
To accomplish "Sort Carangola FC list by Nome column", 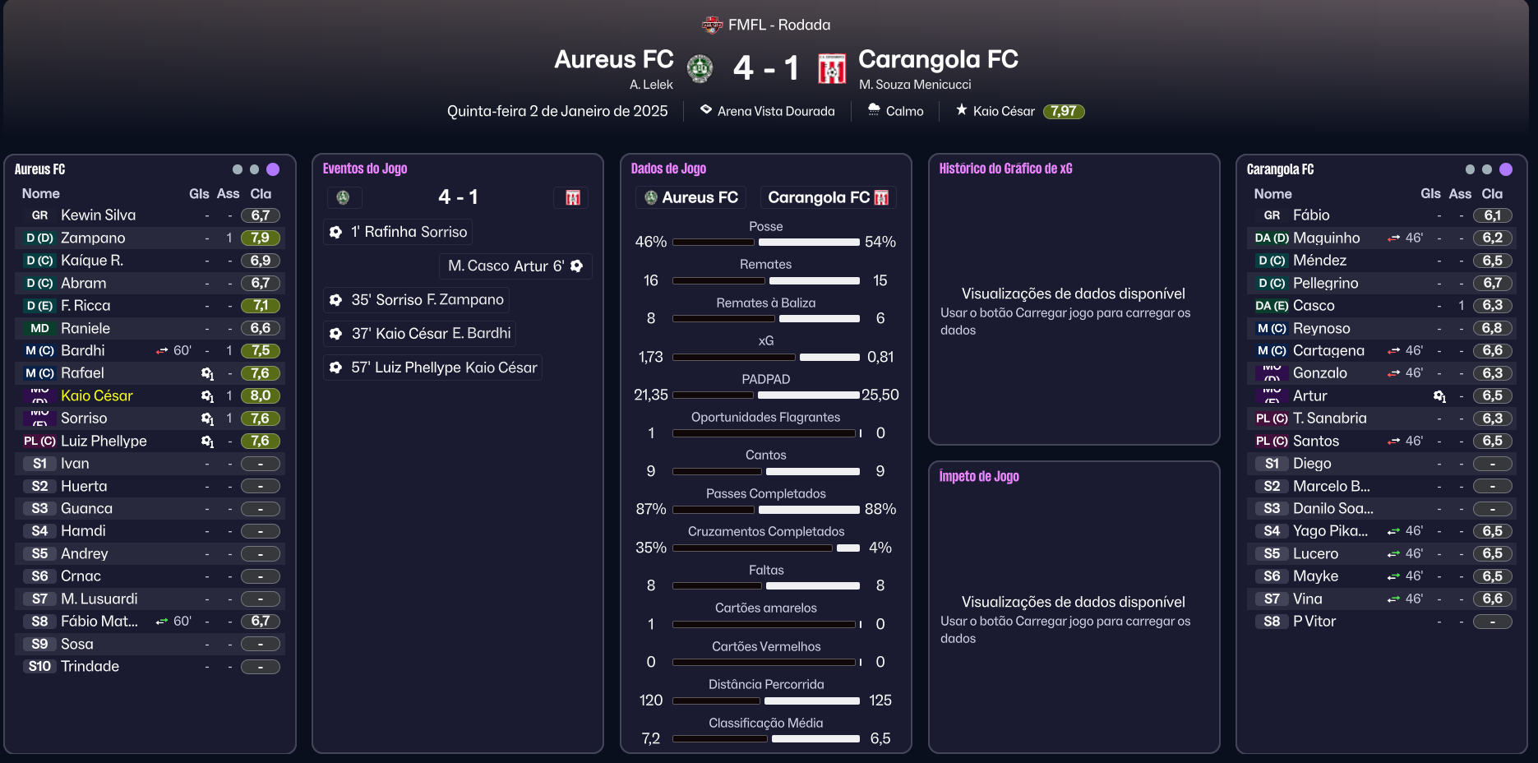I will click(x=1272, y=194).
